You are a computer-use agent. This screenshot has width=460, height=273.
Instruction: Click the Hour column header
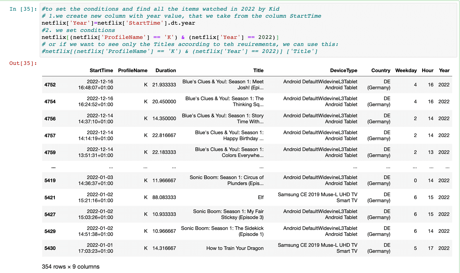coord(427,71)
